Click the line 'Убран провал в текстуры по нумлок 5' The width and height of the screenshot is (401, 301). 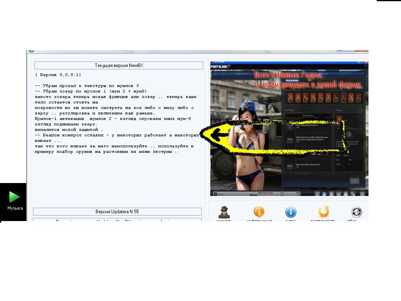click(x=87, y=86)
